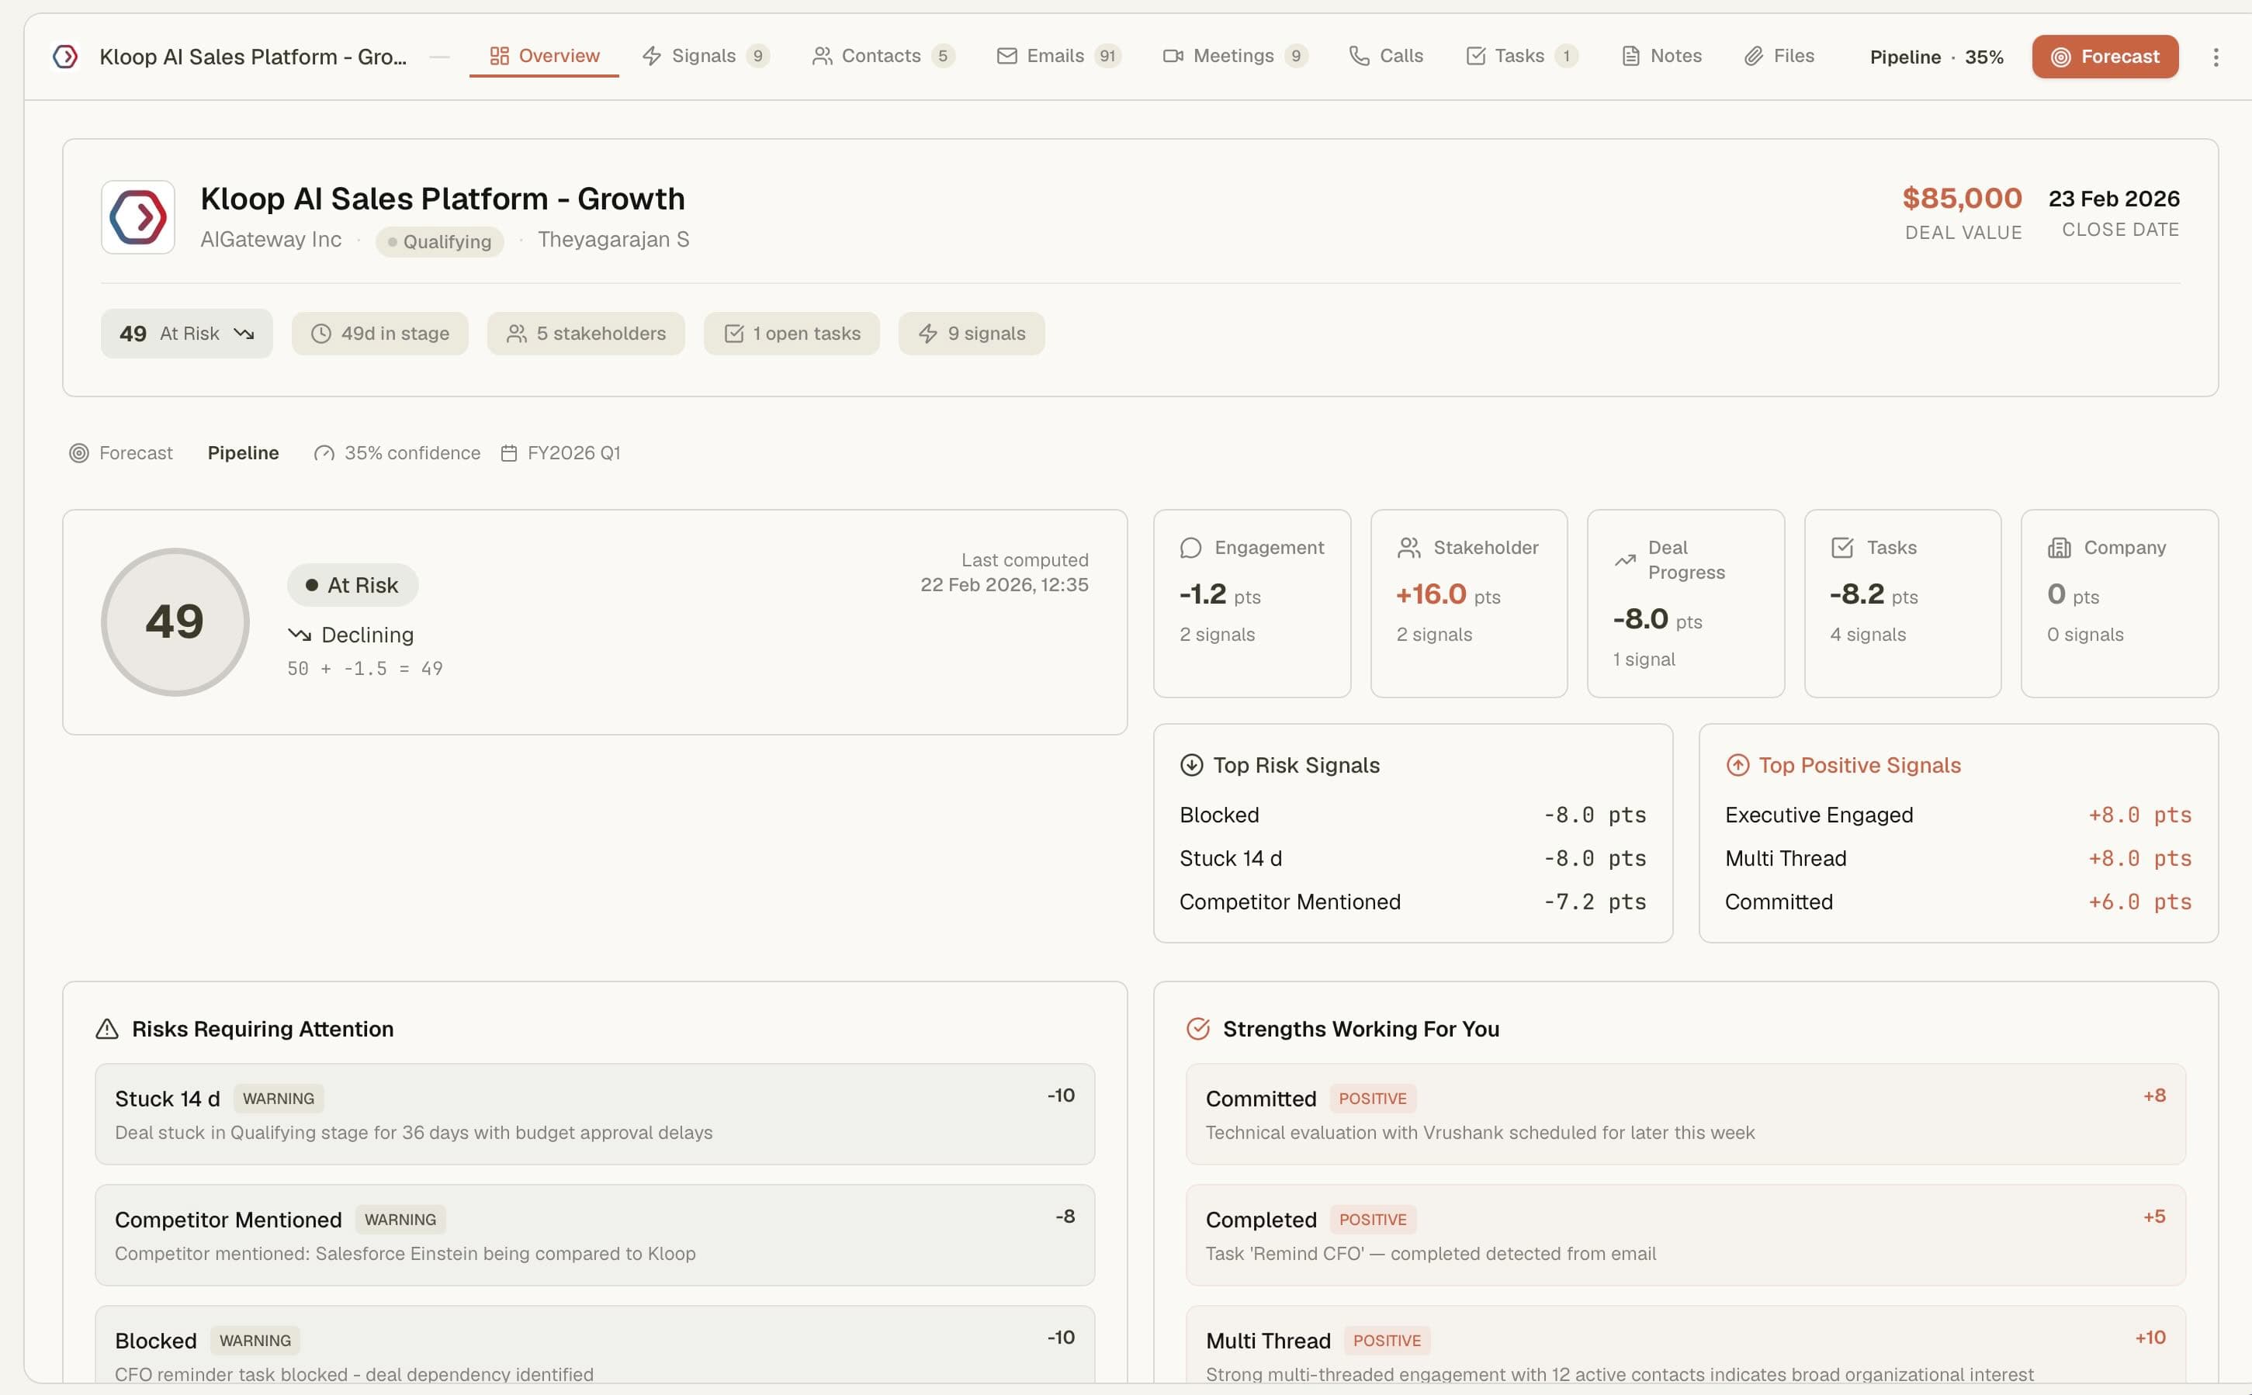Toggle the Stuck 14 d warning badge

point(278,1098)
